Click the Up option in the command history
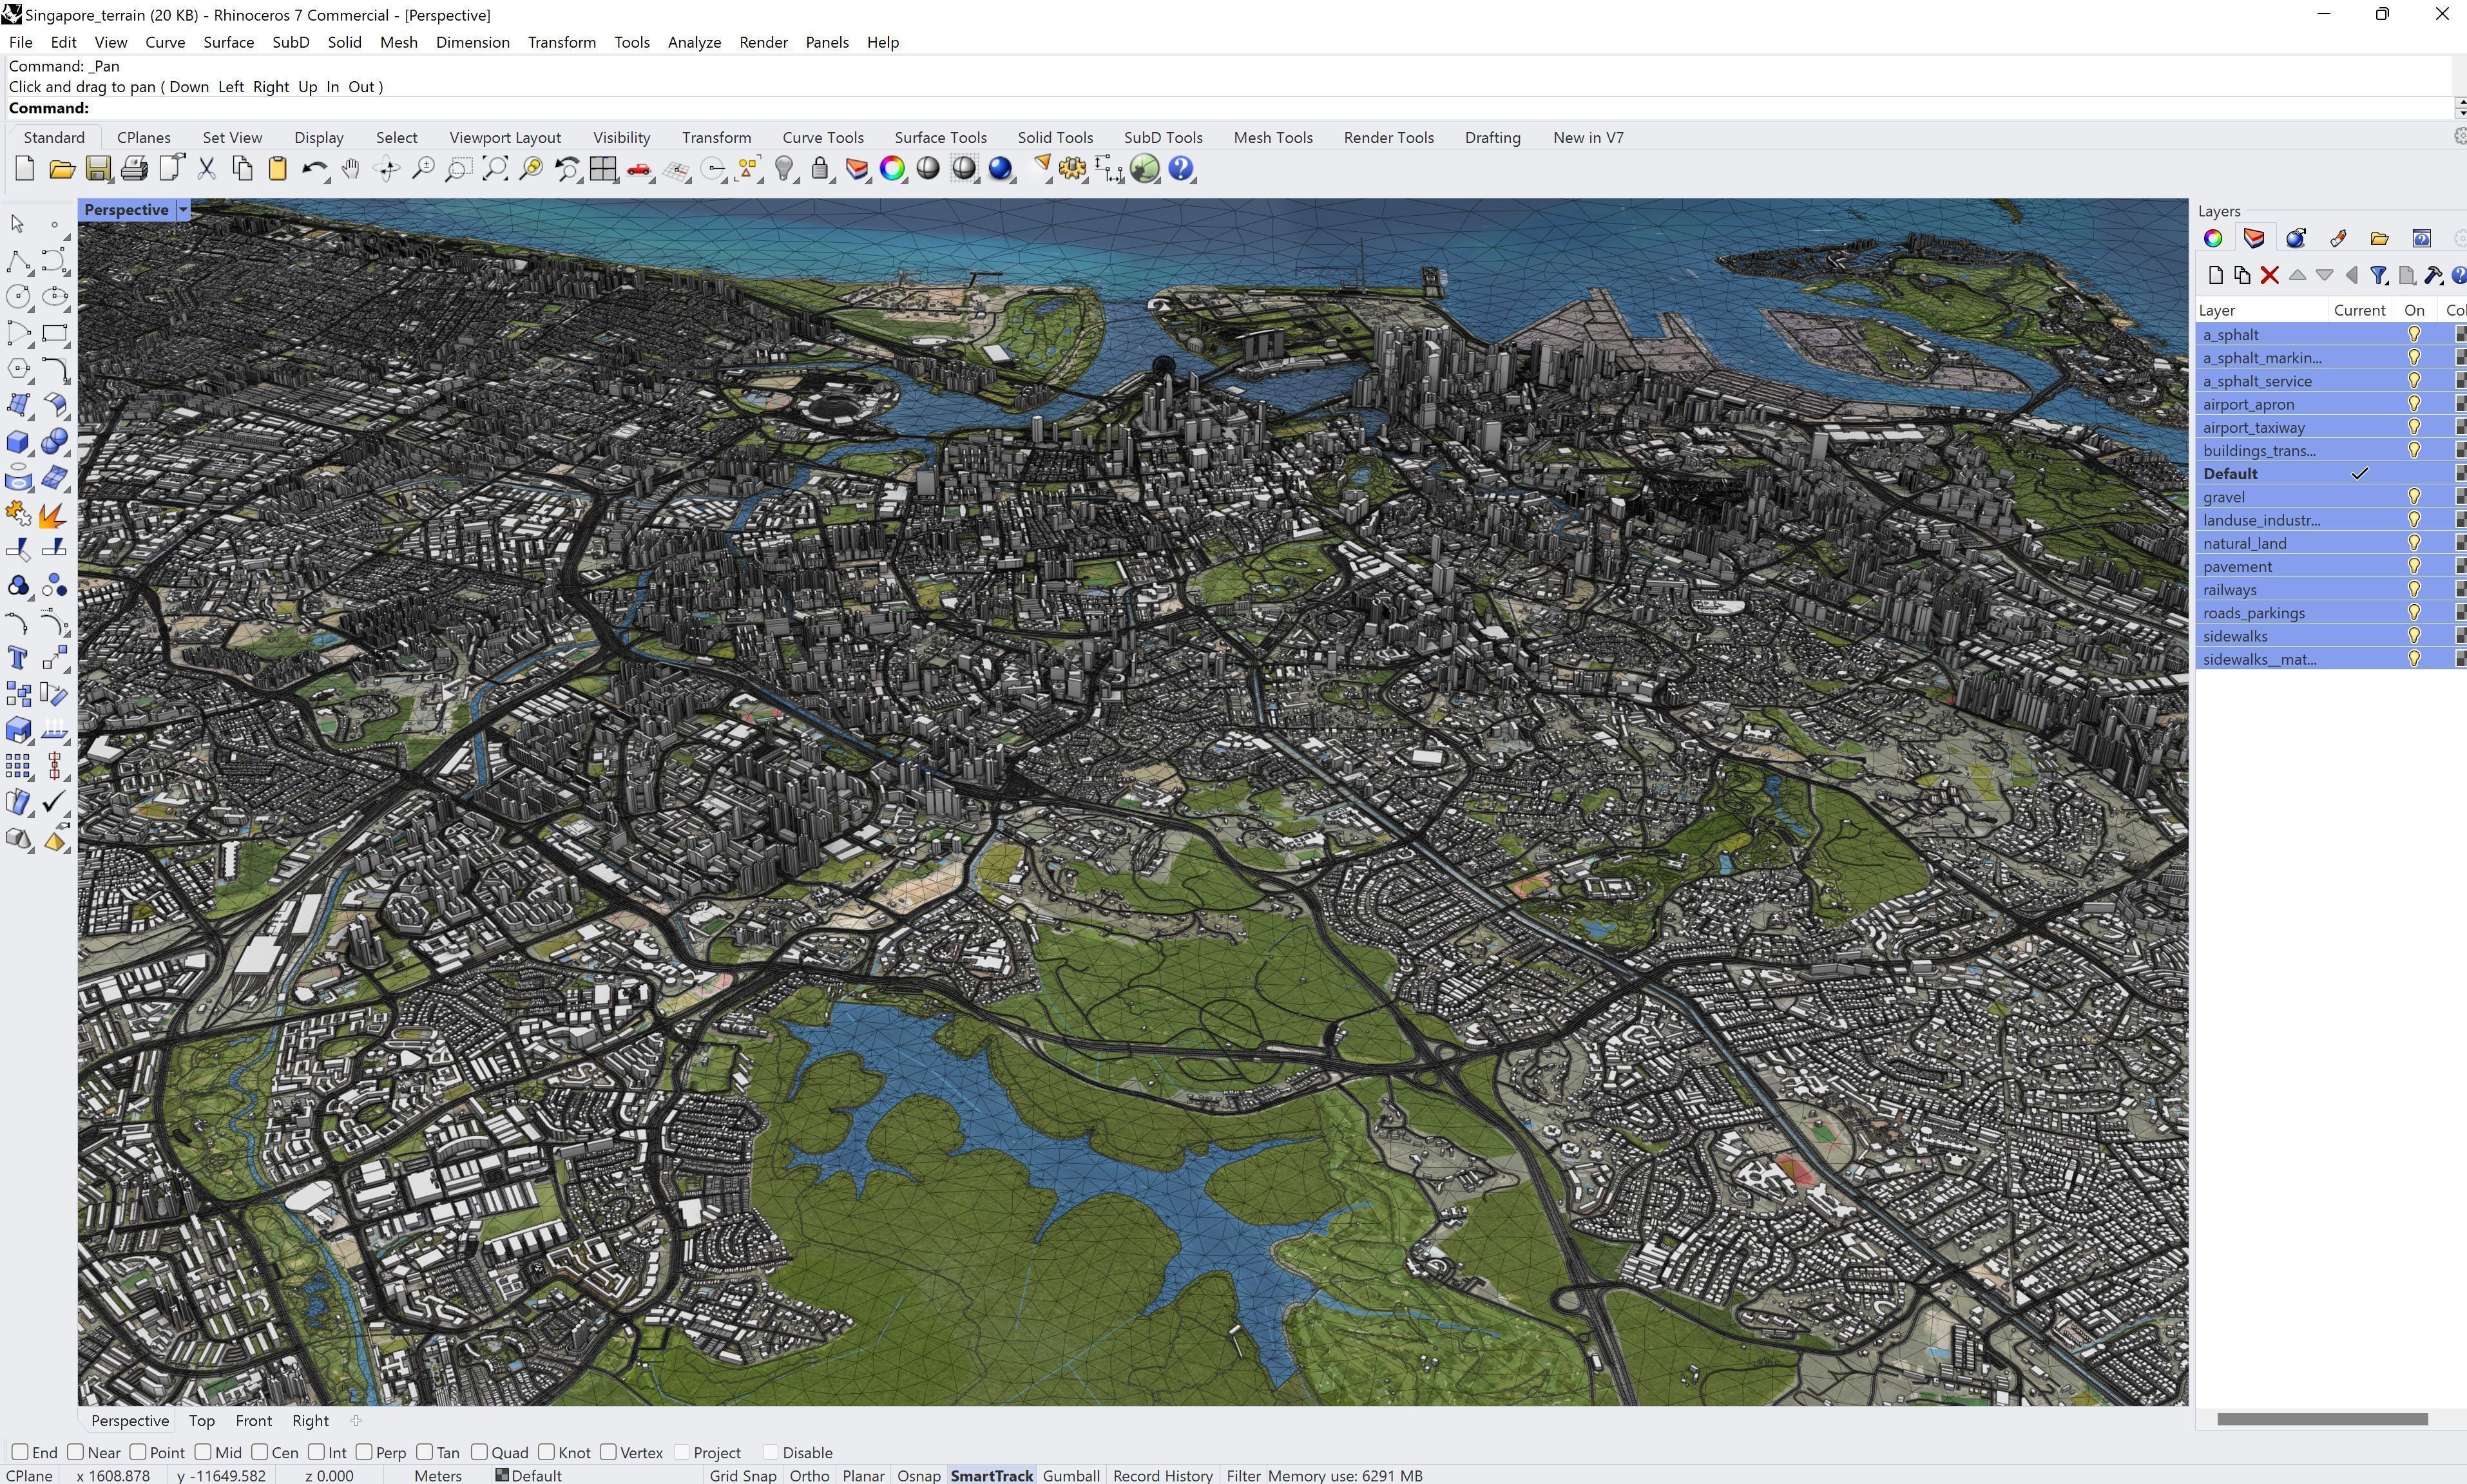Image resolution: width=2467 pixels, height=1484 pixels. pos(307,86)
